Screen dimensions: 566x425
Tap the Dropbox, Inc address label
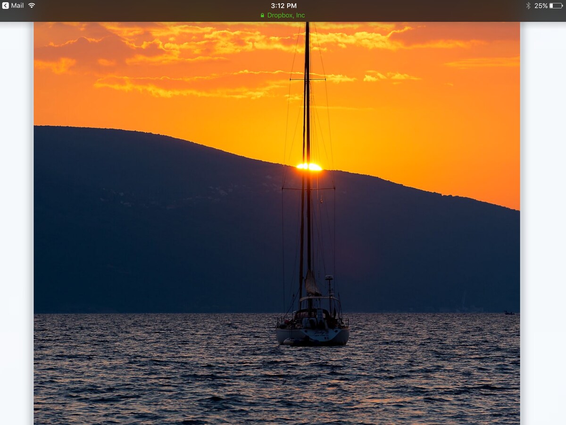[x=286, y=16]
